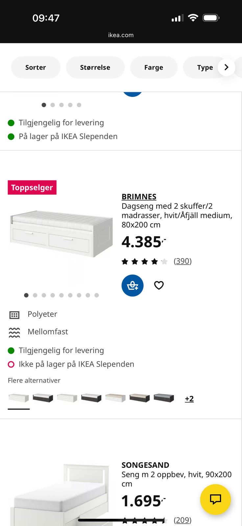Click the Polyeter material icon
Image resolution: width=242 pixels, height=526 pixels.
[x=14, y=315]
